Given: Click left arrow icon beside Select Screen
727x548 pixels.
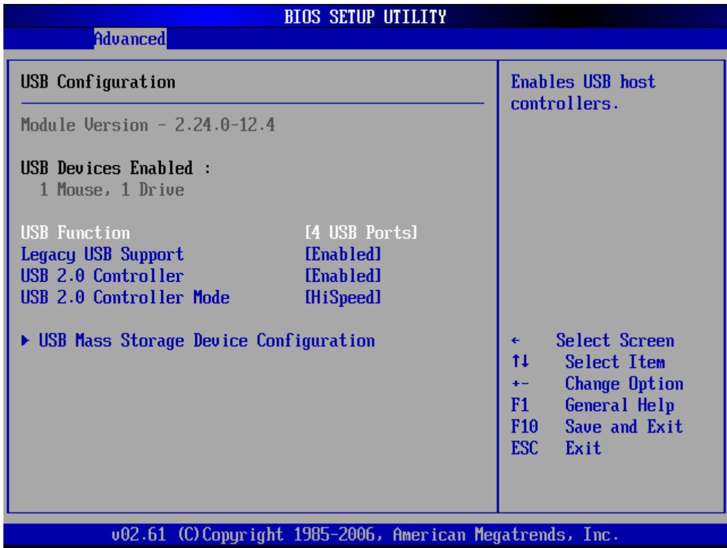Looking at the screenshot, I should point(514,342).
